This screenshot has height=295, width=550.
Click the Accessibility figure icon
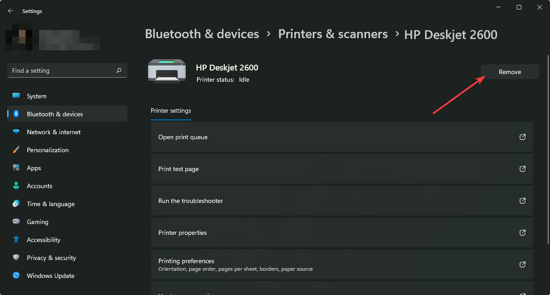point(17,239)
